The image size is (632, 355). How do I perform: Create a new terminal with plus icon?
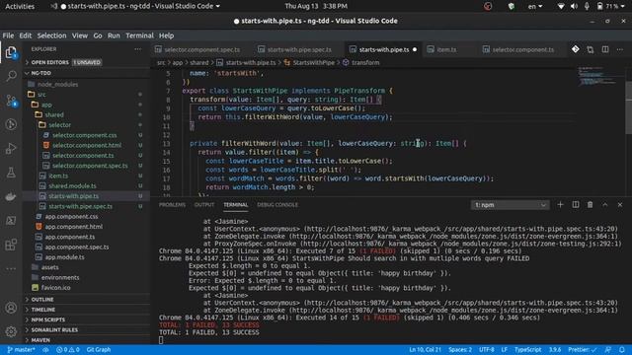560,204
